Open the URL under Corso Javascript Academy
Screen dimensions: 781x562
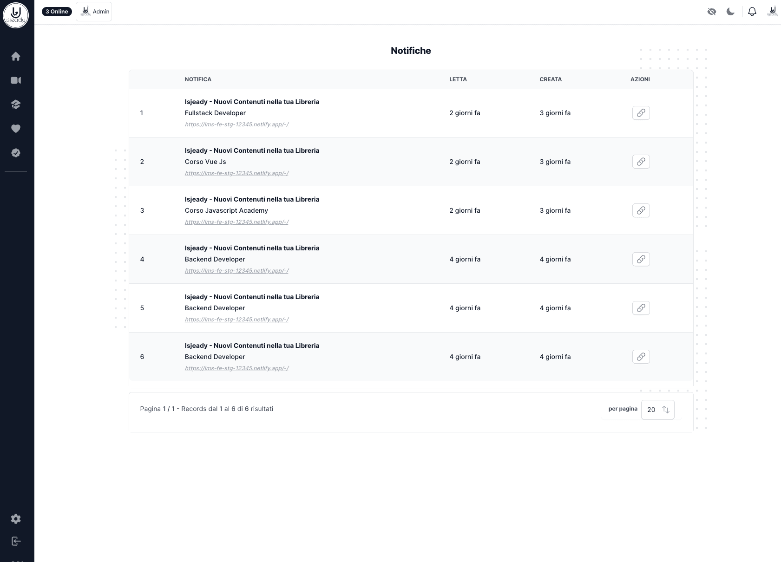(236, 222)
